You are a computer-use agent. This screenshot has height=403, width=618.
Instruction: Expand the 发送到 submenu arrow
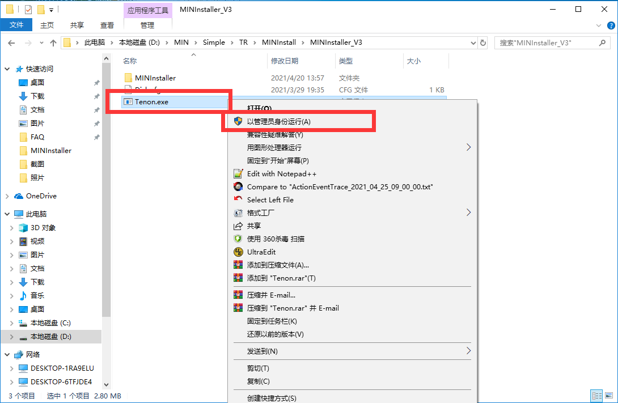[x=468, y=351]
